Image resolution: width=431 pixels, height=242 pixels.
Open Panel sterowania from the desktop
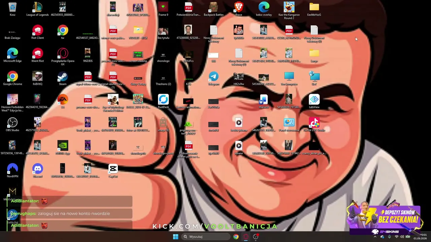point(289,125)
